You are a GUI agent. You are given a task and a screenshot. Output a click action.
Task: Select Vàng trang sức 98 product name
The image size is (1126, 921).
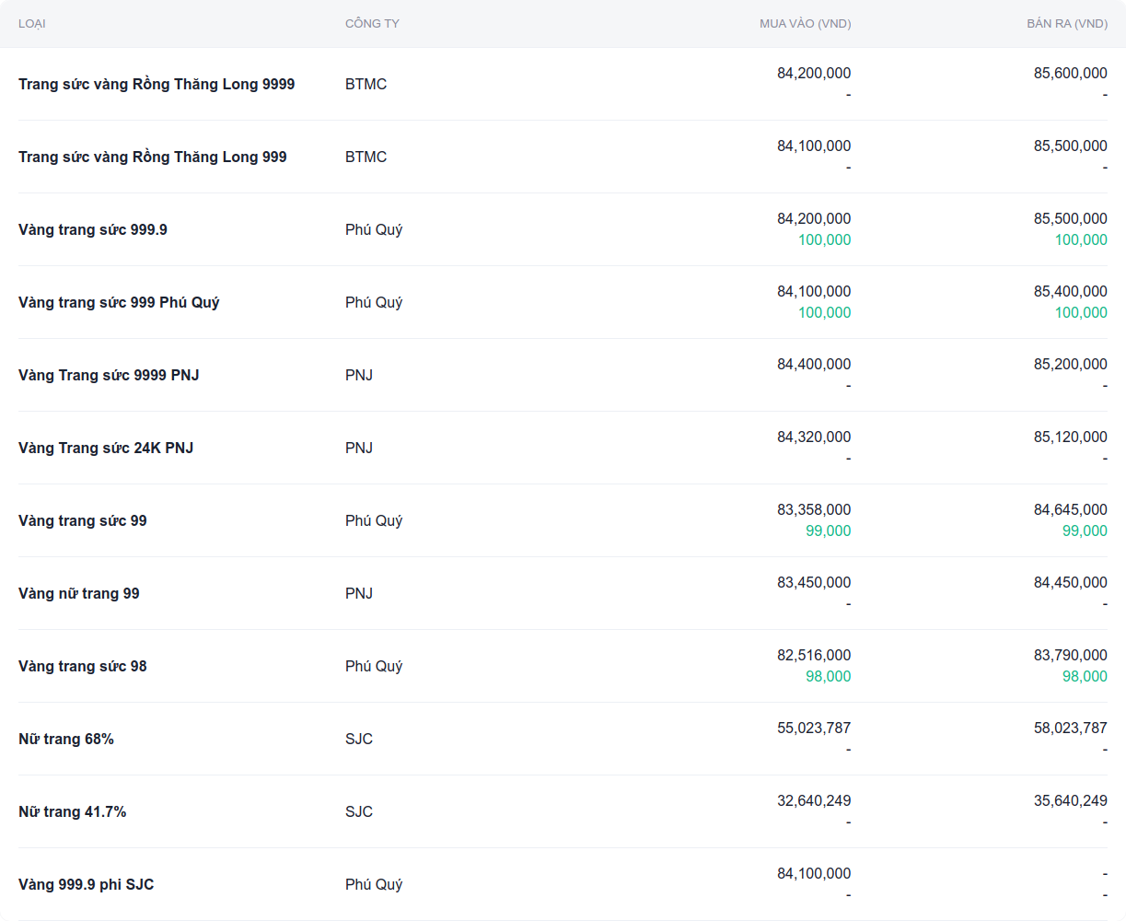pyautogui.click(x=83, y=666)
